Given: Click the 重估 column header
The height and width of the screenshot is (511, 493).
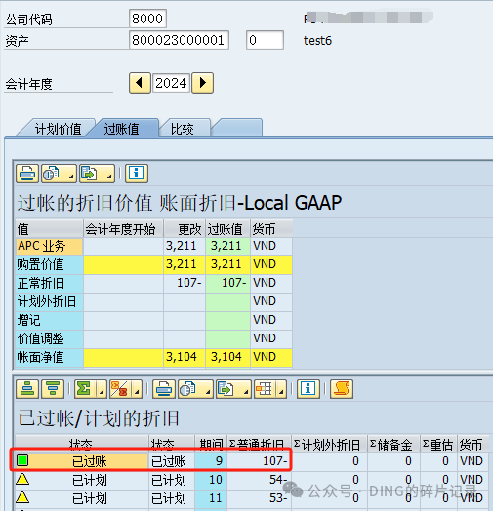Looking at the screenshot, I should [x=438, y=444].
